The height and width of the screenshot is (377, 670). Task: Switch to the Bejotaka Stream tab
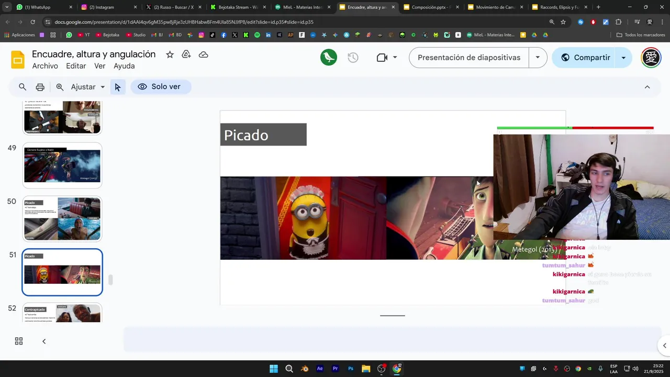(x=238, y=7)
